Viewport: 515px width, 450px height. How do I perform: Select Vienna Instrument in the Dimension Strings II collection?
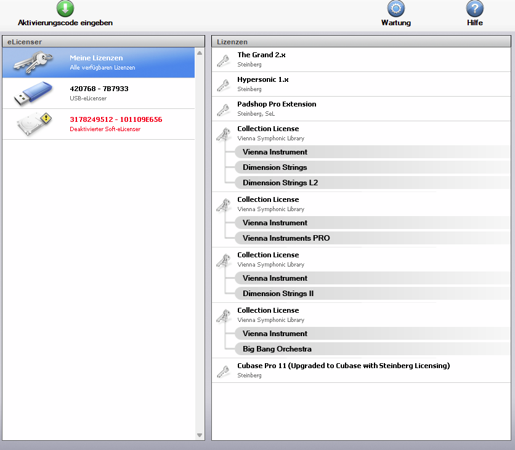pos(373,278)
